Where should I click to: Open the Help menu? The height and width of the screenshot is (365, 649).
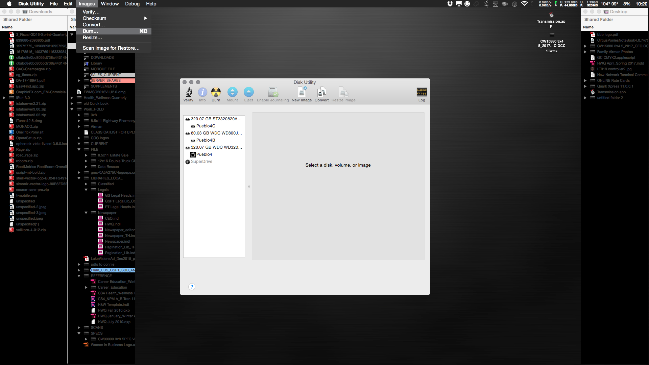tap(151, 4)
